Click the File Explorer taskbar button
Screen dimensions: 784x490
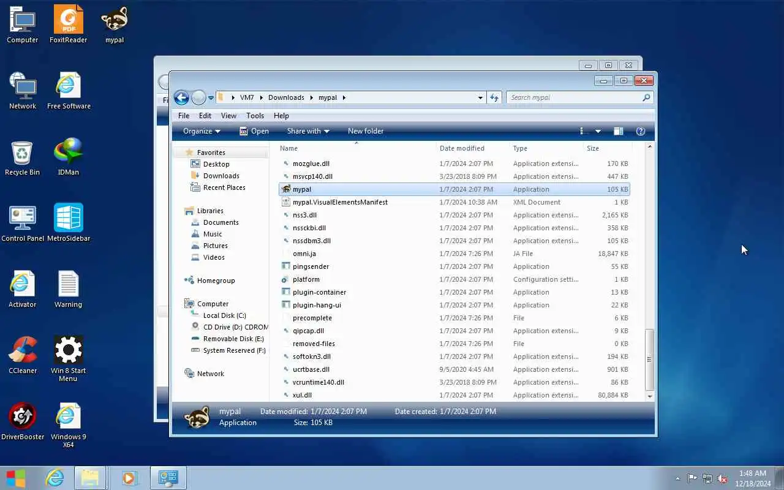pyautogui.click(x=90, y=478)
